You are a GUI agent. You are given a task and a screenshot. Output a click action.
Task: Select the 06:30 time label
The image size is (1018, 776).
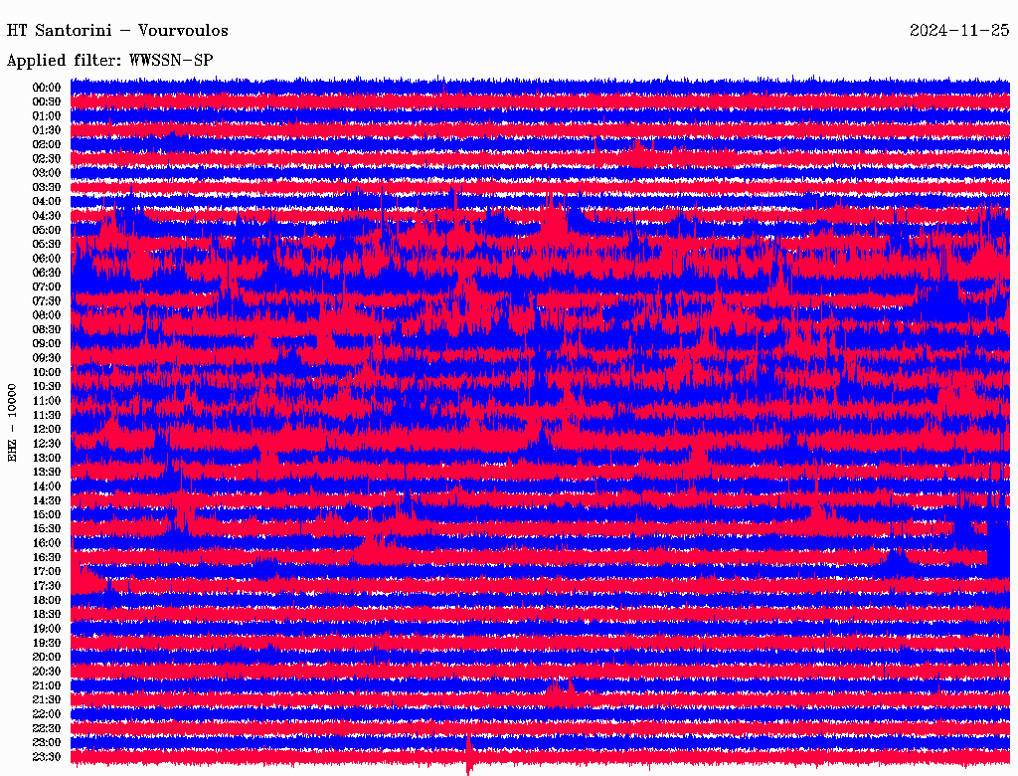47,273
